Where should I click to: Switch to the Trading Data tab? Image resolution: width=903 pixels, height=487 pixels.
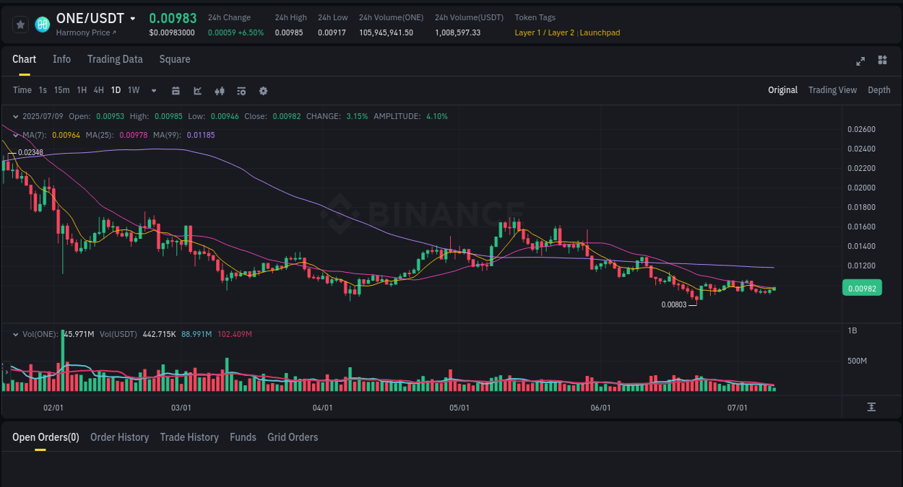[115, 59]
